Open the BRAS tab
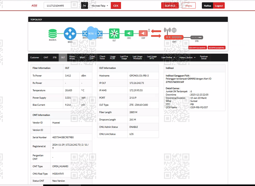 pyautogui.click(x=82, y=58)
